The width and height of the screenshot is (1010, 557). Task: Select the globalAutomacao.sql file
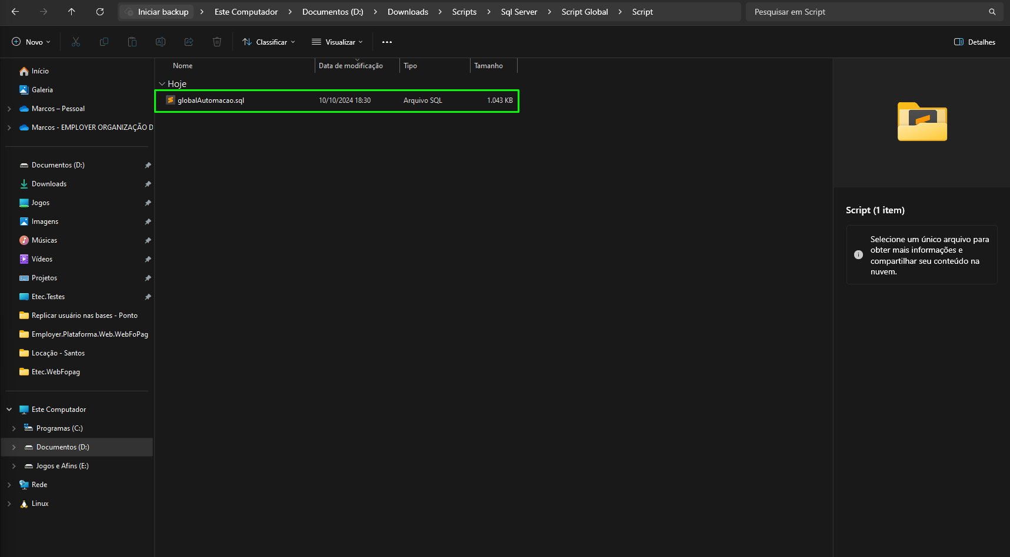(337, 100)
